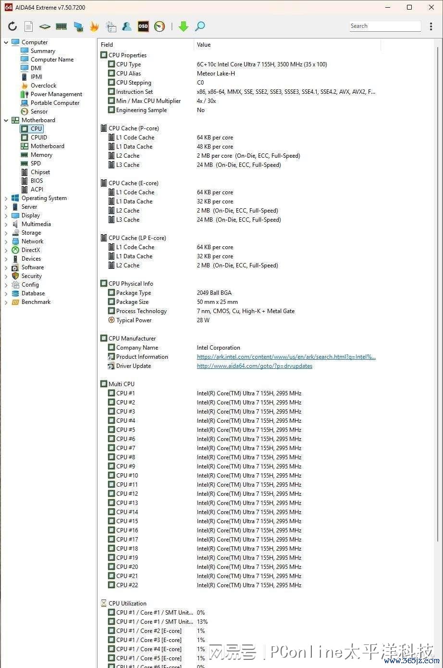Expand the Storage category
Viewport: 443px width, 668px height.
coord(6,233)
